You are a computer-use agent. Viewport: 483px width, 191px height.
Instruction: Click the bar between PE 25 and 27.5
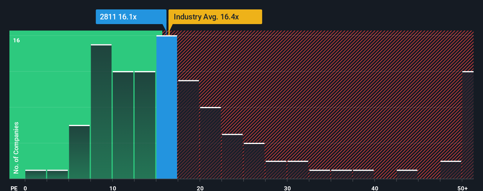point(254,161)
